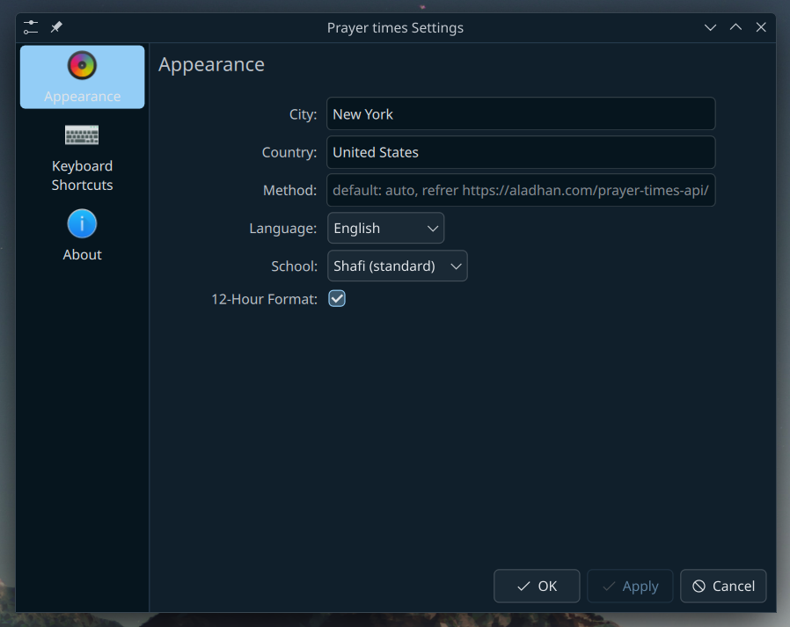Image resolution: width=790 pixels, height=627 pixels.
Task: Open the Appearance settings page
Action: tap(82, 77)
